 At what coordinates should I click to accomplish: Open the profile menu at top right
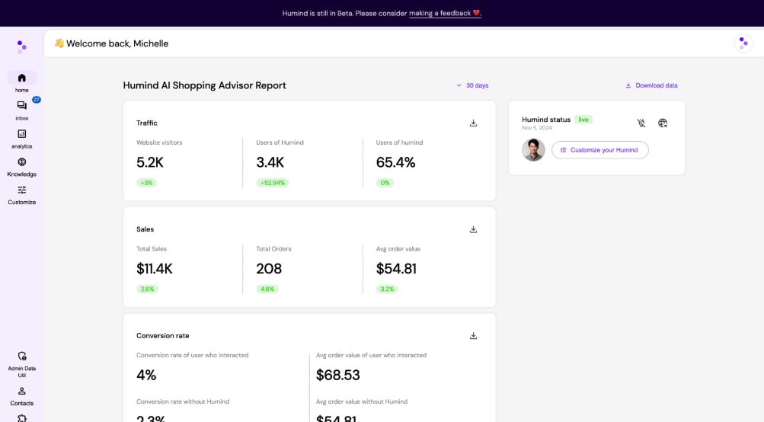[x=743, y=43]
